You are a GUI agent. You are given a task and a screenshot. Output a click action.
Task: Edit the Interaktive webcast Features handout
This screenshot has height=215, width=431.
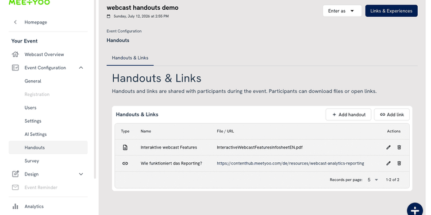[x=388, y=147]
